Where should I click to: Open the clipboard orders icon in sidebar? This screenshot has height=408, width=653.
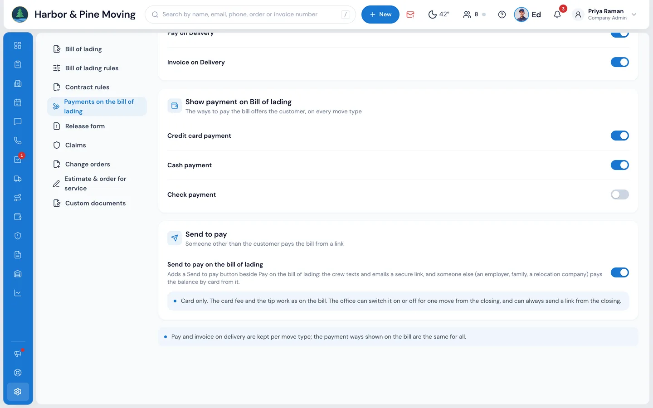[x=18, y=64]
